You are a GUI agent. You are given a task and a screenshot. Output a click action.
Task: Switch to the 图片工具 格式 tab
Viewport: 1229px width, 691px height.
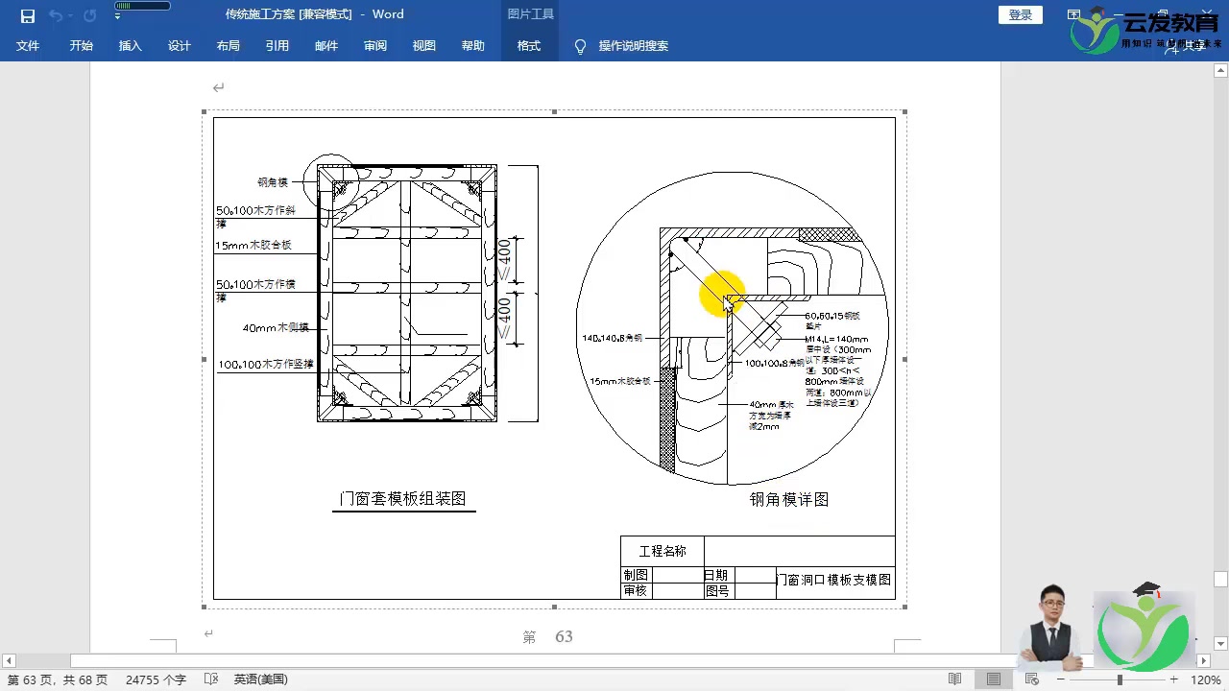coord(529,45)
